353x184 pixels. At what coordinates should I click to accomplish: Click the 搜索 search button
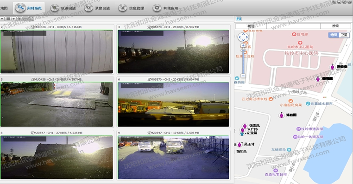pyautogui.click(x=335, y=26)
